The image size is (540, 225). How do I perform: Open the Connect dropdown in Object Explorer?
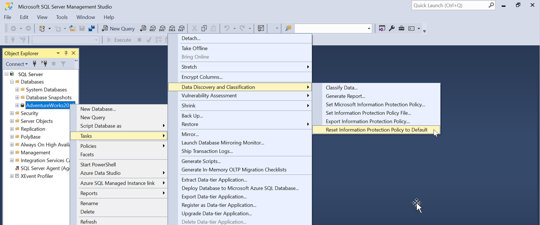click(16, 64)
